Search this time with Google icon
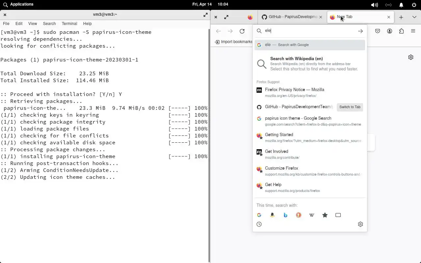The height and width of the screenshot is (263, 421). coord(259,215)
